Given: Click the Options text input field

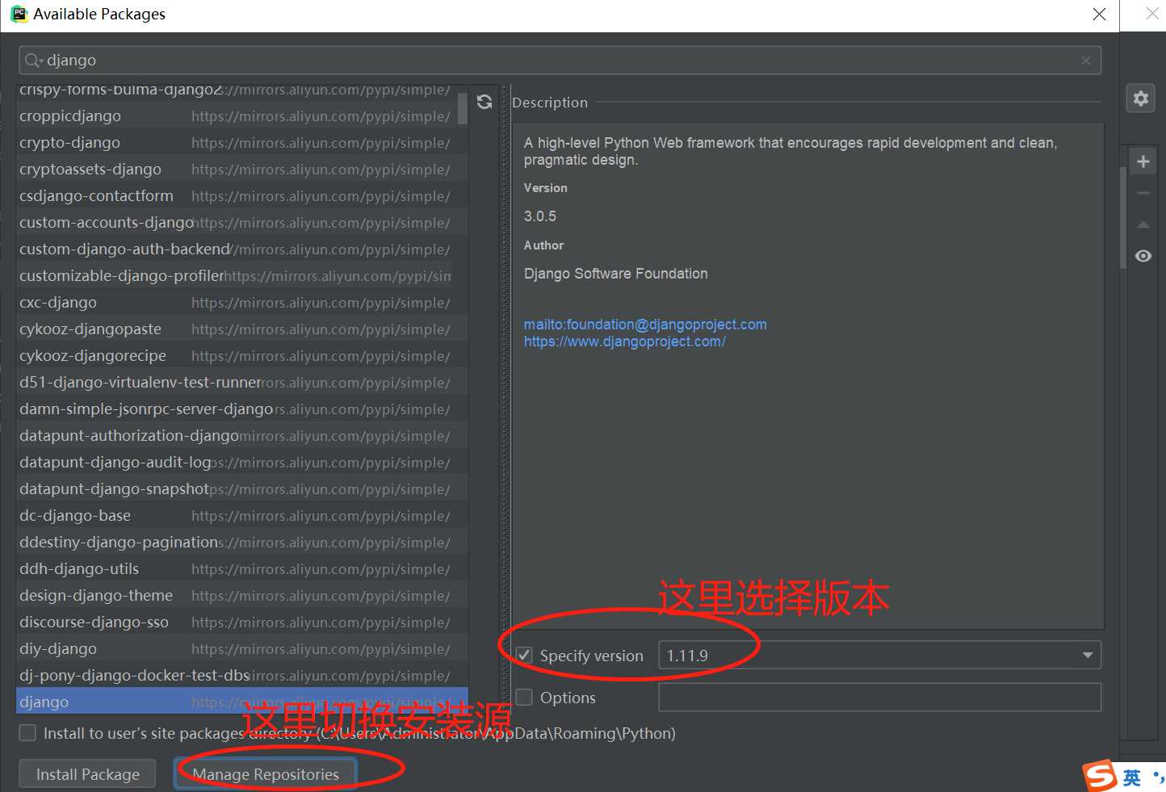Looking at the screenshot, I should coord(879,698).
